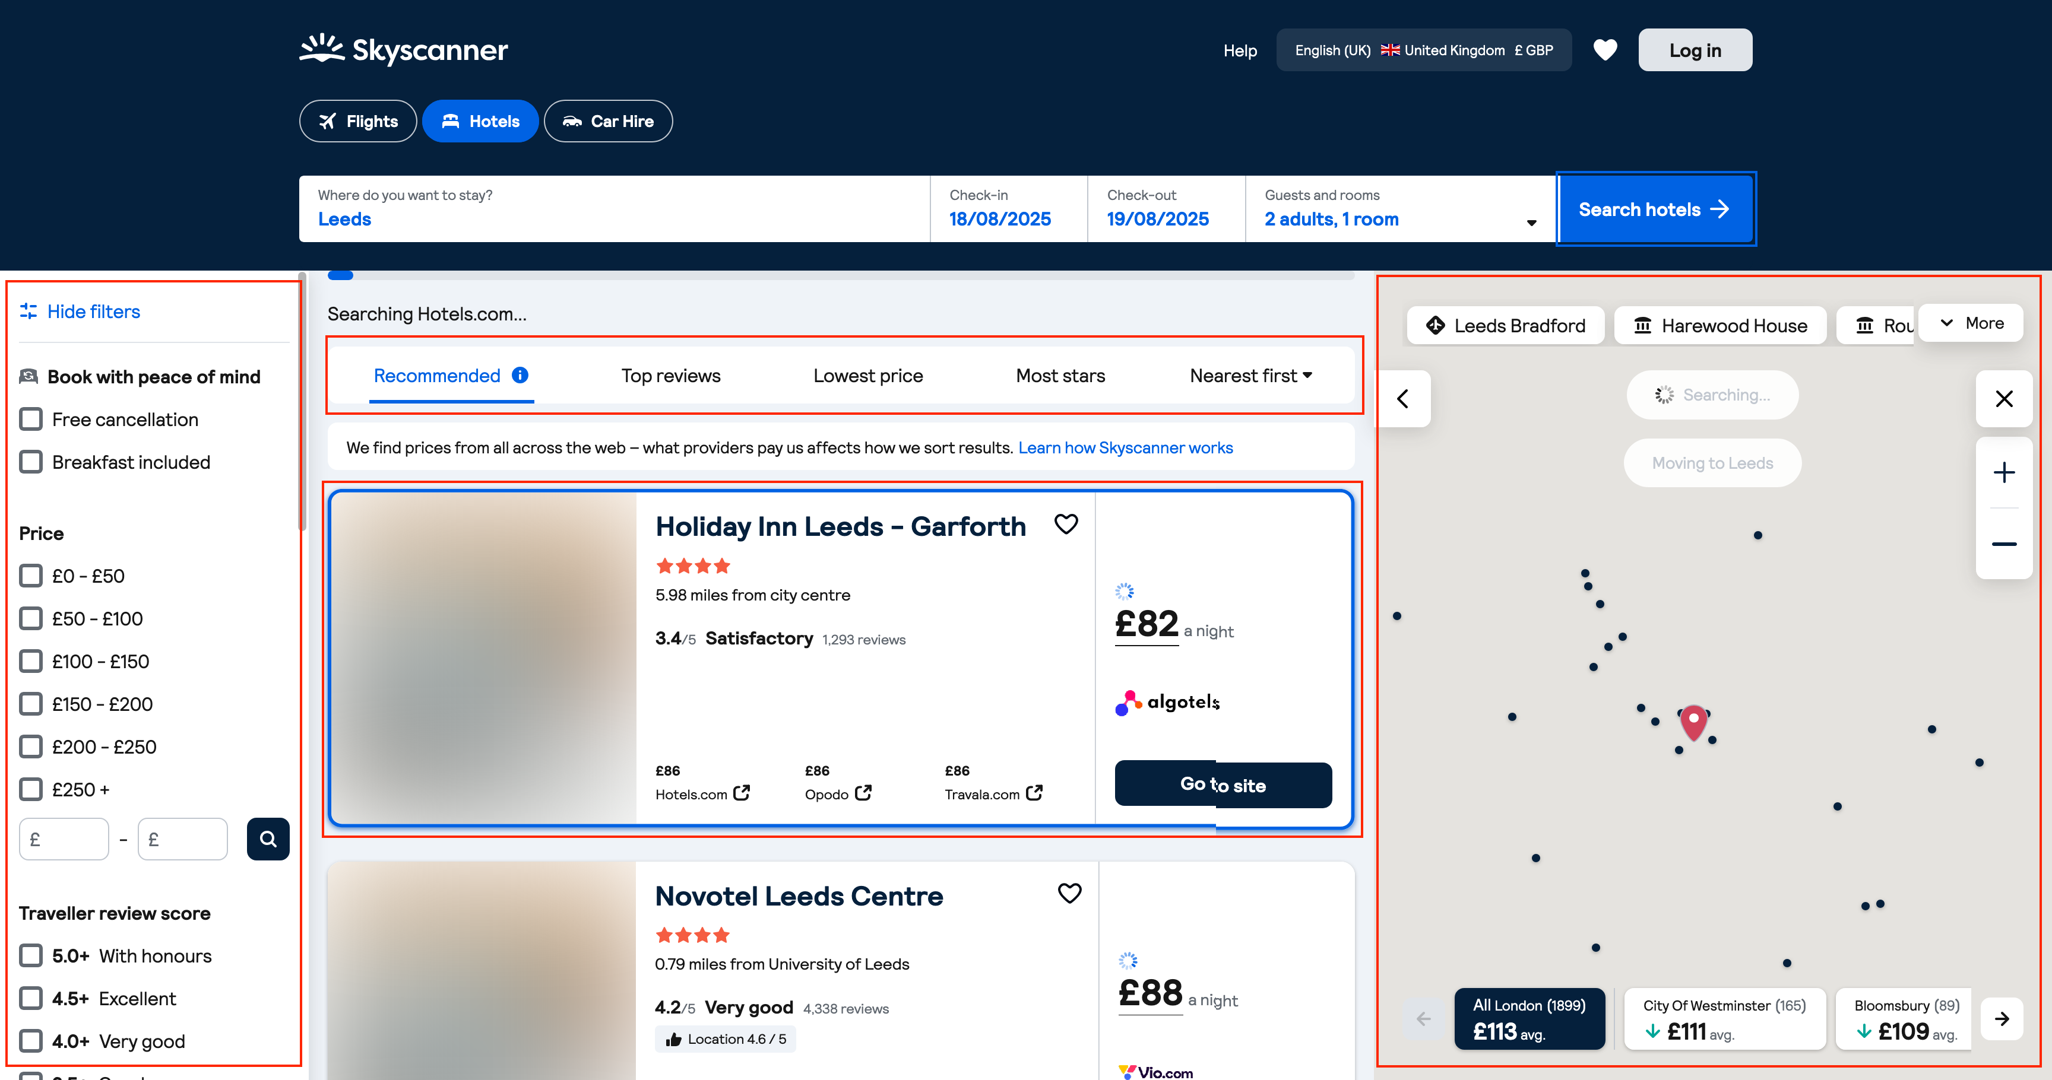Open Travala.com £86 external link
The height and width of the screenshot is (1080, 2052).
[993, 793]
